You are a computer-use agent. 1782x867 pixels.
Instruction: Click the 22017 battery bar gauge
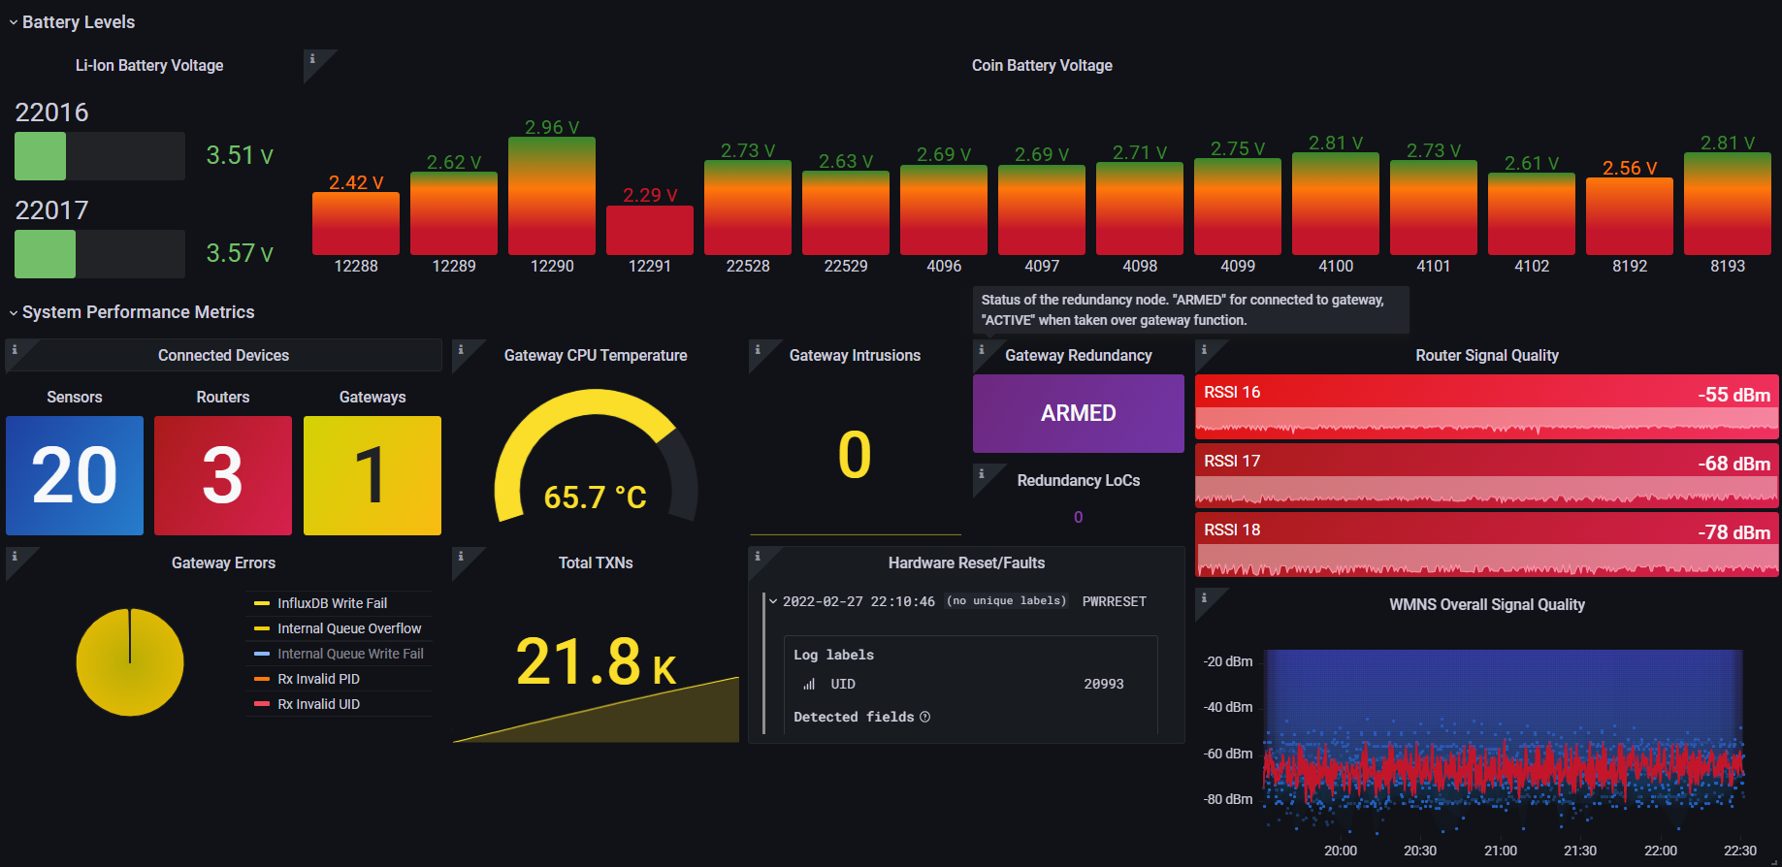100,254
